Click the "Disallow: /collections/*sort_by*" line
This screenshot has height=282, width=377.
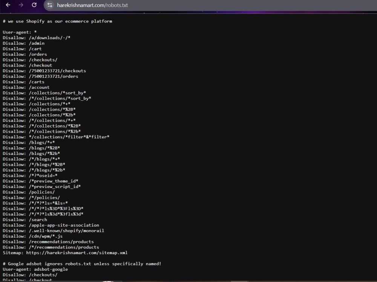click(x=44, y=93)
